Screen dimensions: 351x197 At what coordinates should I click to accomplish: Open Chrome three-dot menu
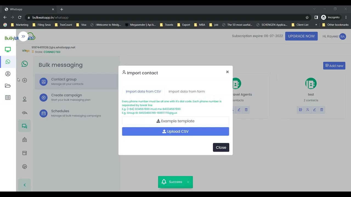pos(346,17)
